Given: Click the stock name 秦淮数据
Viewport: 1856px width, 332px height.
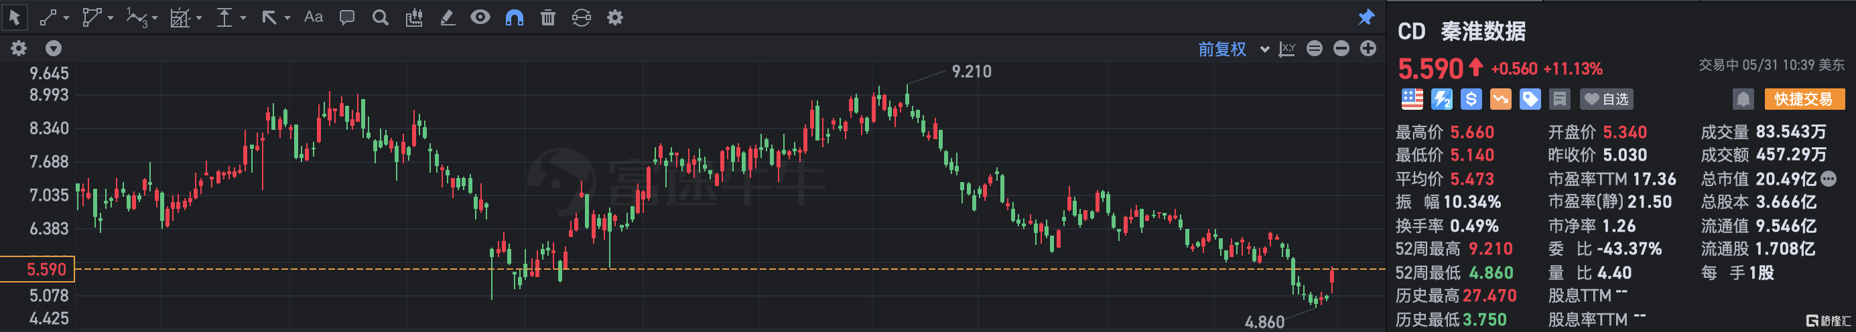Looking at the screenshot, I should (1483, 31).
